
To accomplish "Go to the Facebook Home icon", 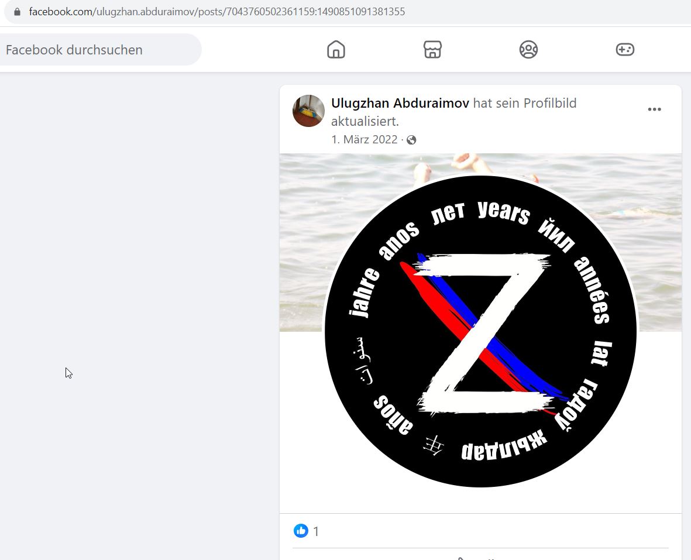I will click(x=336, y=49).
